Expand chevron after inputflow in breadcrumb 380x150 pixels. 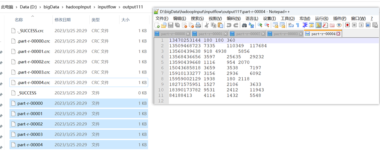coord(119,7)
